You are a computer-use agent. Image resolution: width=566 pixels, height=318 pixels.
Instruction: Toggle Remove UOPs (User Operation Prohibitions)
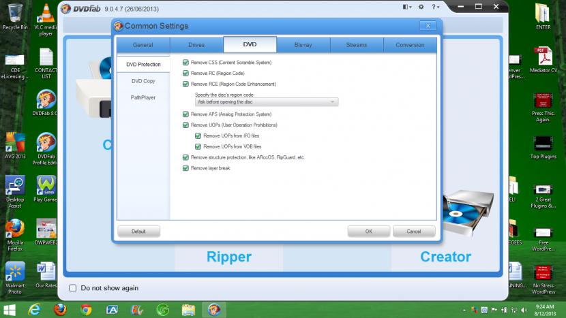[x=185, y=125]
